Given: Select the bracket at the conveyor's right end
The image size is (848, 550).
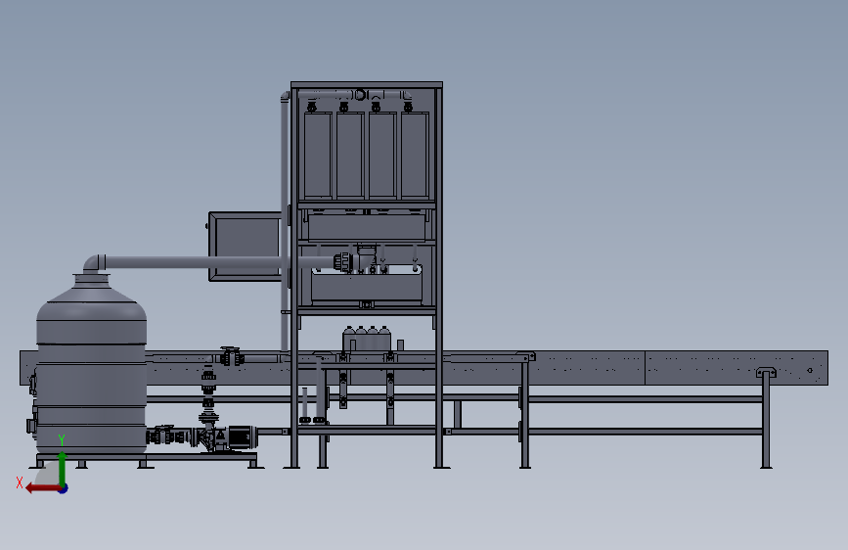Looking at the screenshot, I should coord(766,373).
